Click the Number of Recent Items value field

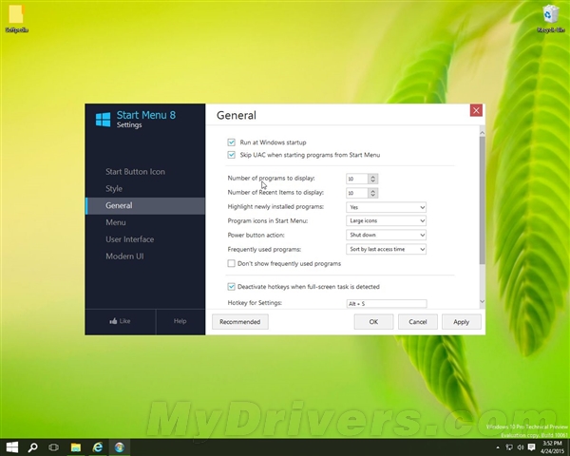coord(357,193)
